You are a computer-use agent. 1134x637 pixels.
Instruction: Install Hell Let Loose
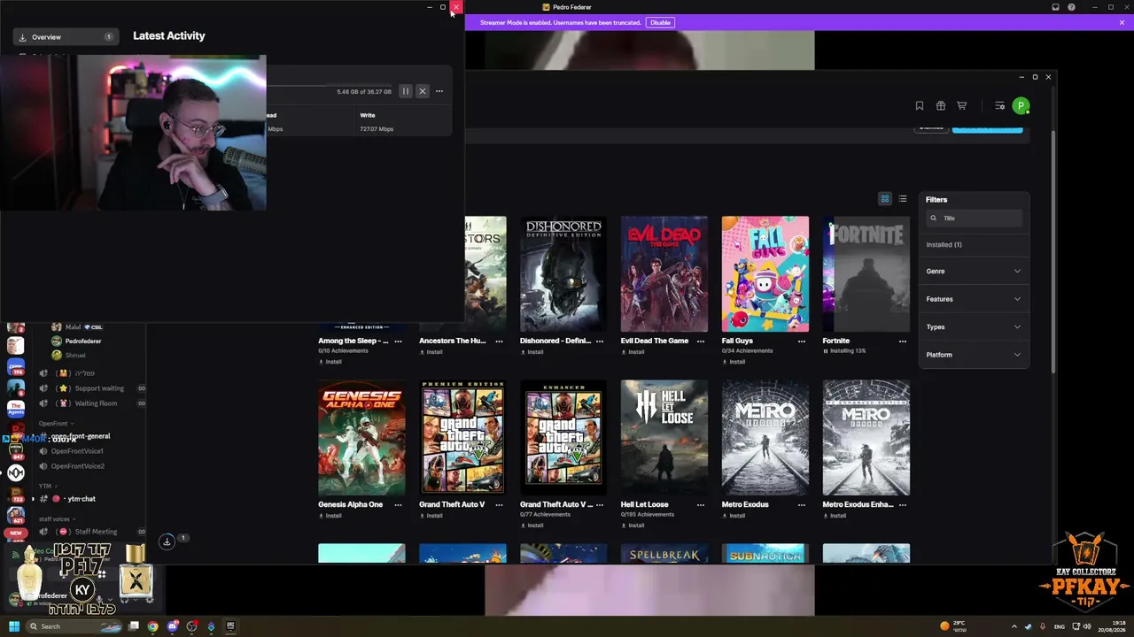[x=633, y=526]
